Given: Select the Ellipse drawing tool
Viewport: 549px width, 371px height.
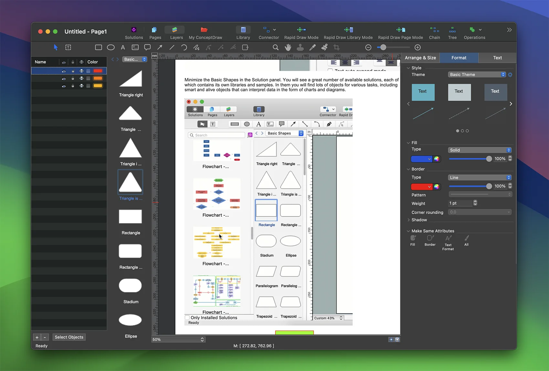Looking at the screenshot, I should click(x=111, y=47).
